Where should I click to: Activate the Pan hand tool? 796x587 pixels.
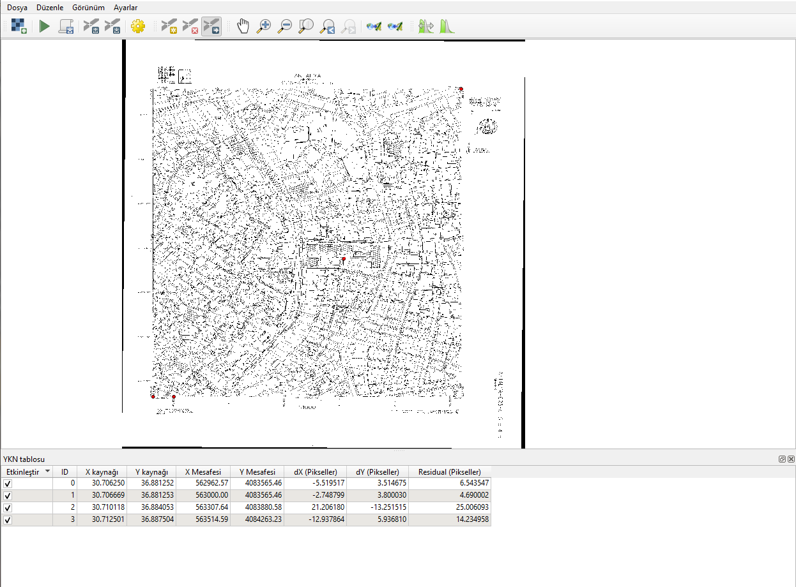[x=243, y=26]
